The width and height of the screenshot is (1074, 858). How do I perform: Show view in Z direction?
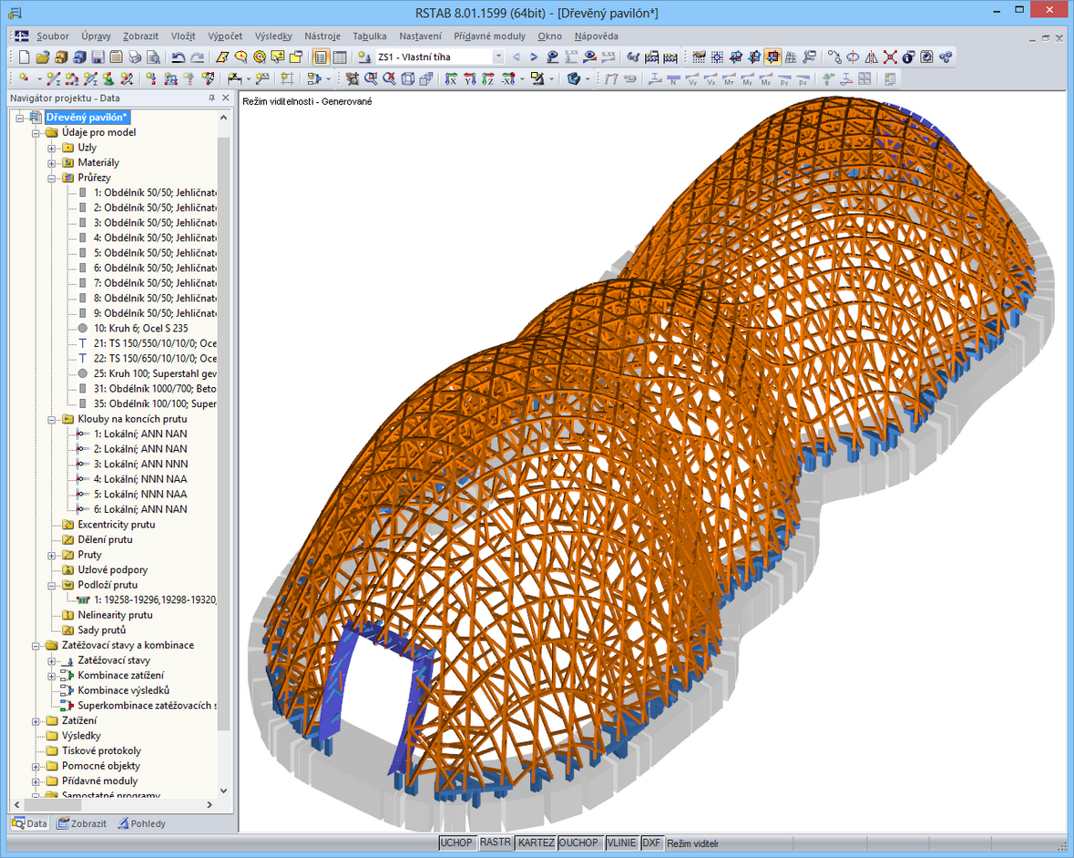coord(487,78)
